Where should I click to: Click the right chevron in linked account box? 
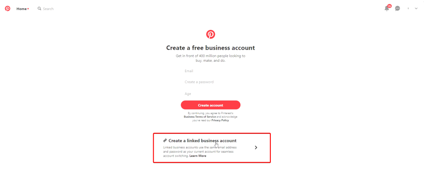tap(256, 148)
